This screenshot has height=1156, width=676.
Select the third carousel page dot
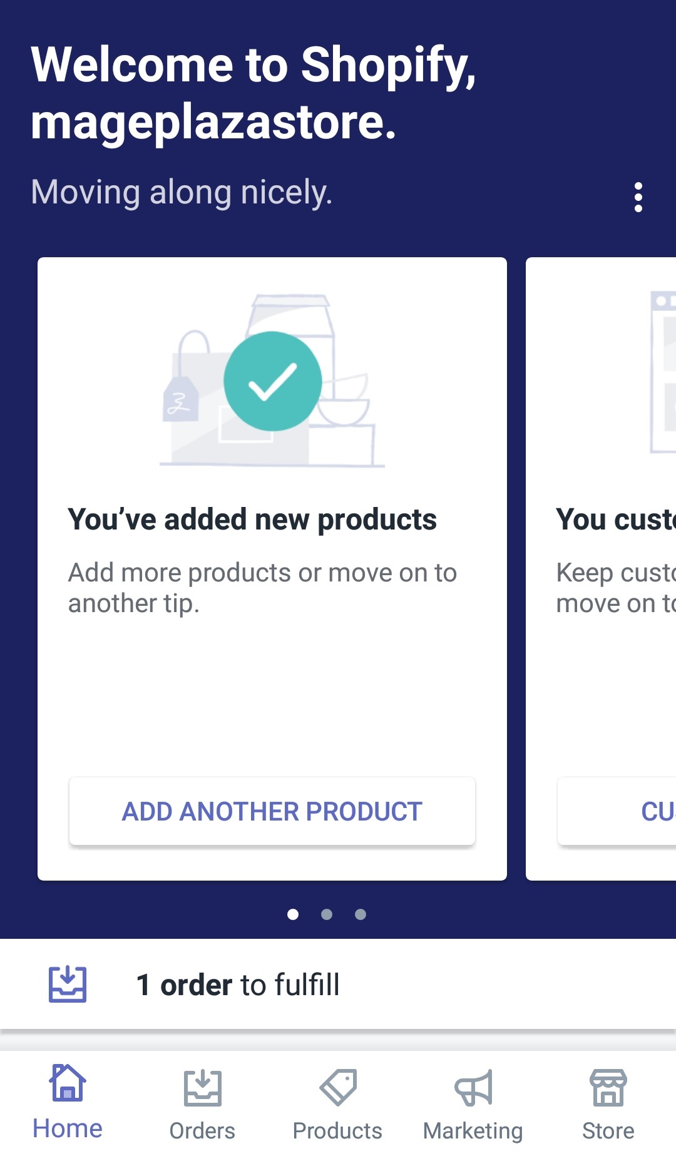point(360,914)
